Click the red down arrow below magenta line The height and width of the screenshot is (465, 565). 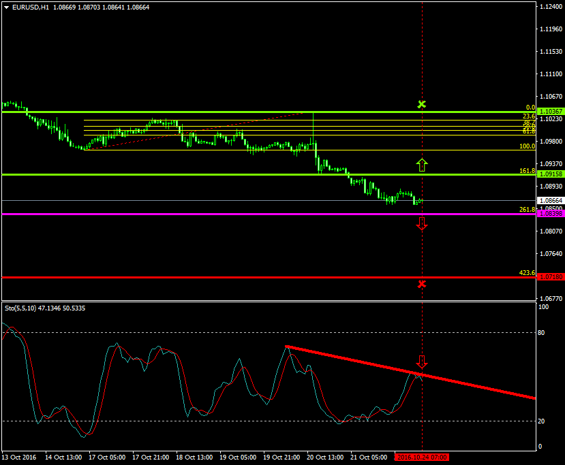point(422,223)
